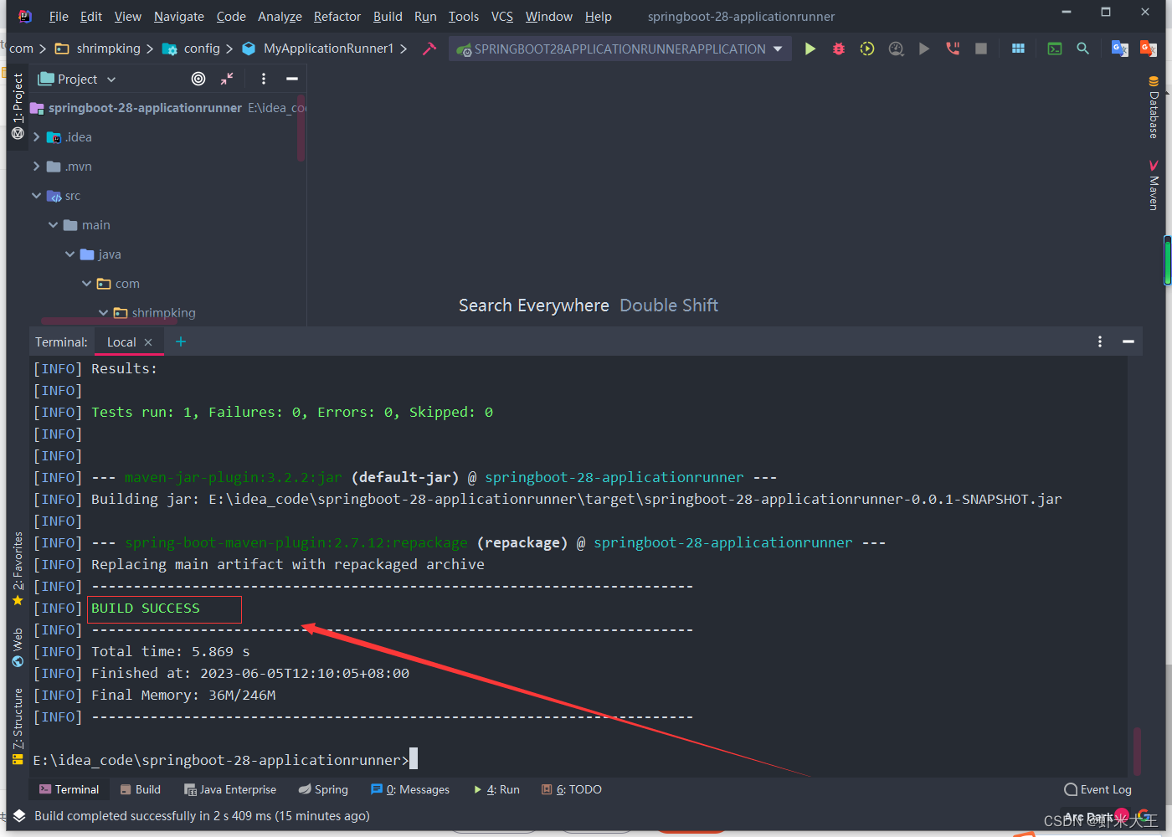This screenshot has height=837, width=1172.
Task: Open the embedded Terminal icon in the top toolbar
Action: pos(1054,49)
